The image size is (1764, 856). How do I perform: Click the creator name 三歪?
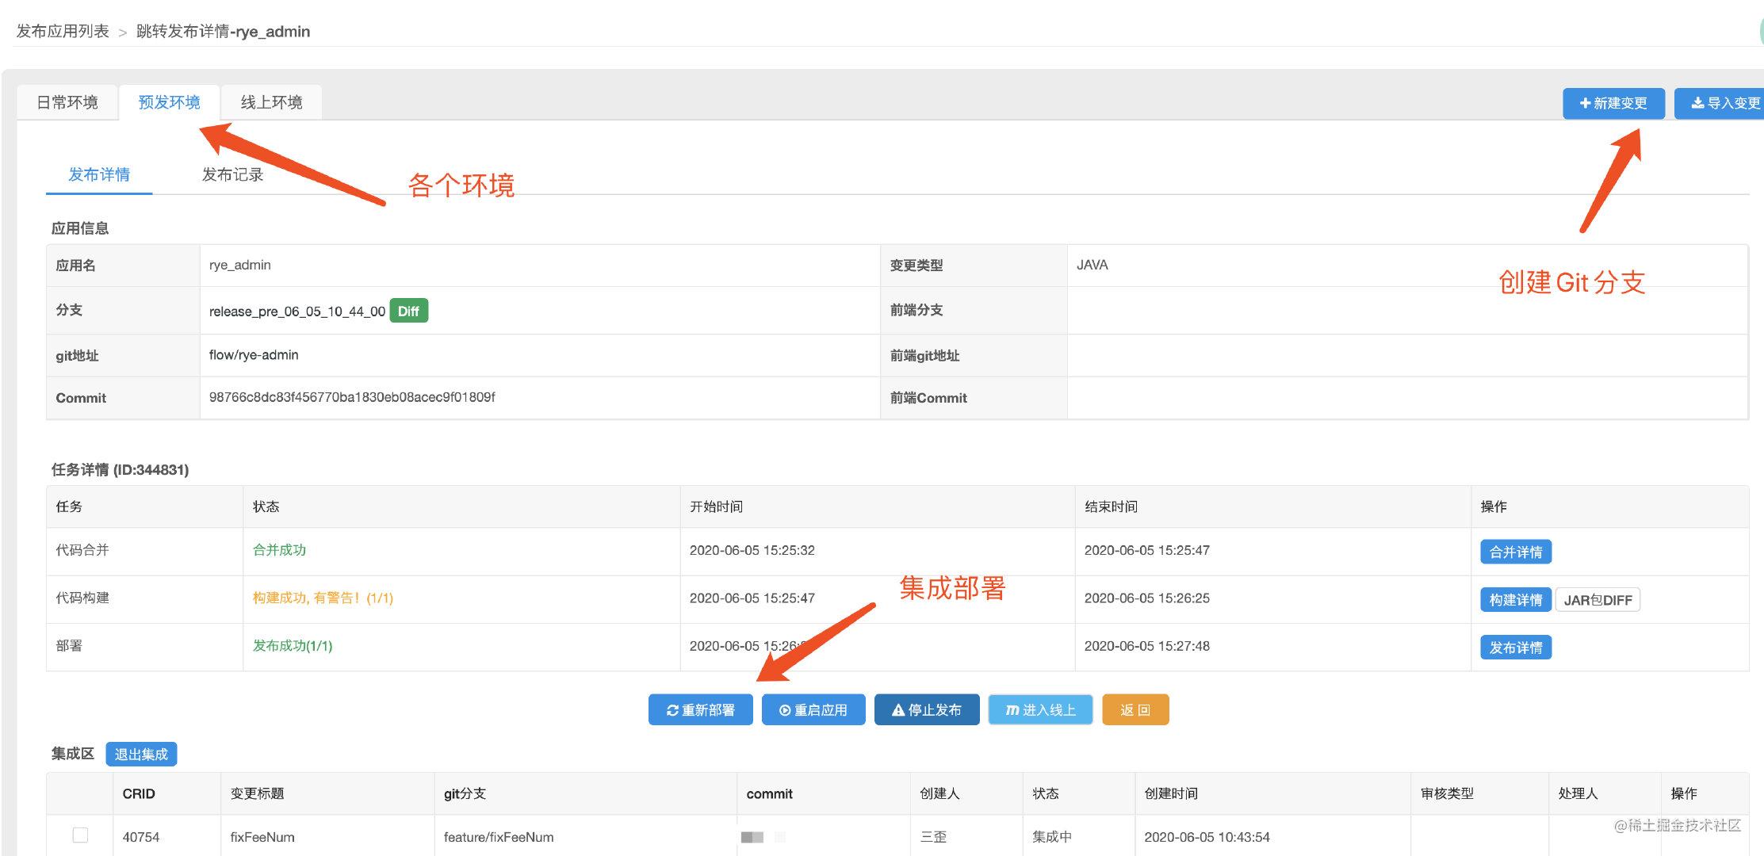tap(933, 837)
